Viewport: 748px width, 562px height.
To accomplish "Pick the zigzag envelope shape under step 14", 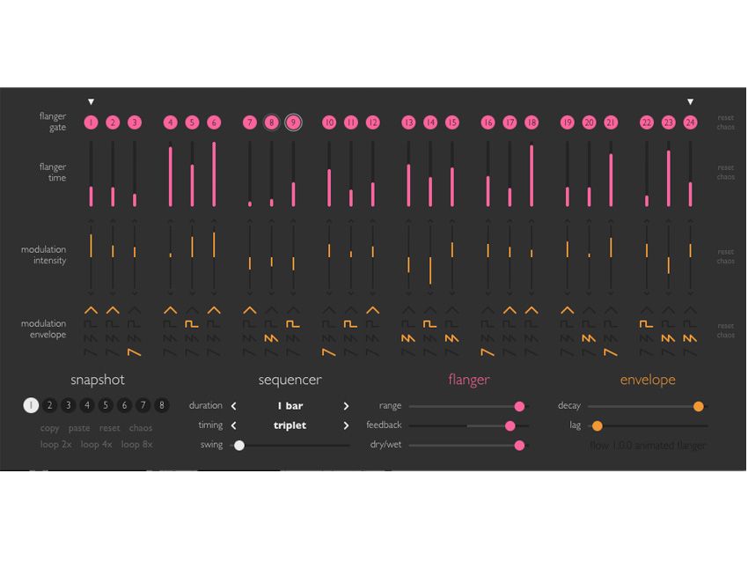I will [429, 337].
